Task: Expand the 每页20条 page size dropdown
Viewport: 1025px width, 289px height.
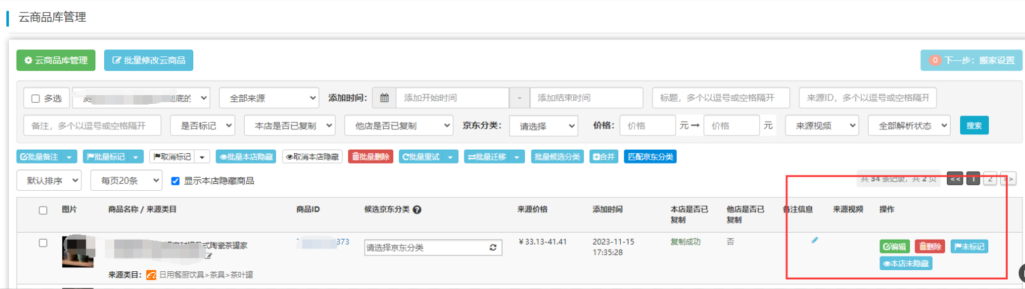Action: pyautogui.click(x=126, y=181)
